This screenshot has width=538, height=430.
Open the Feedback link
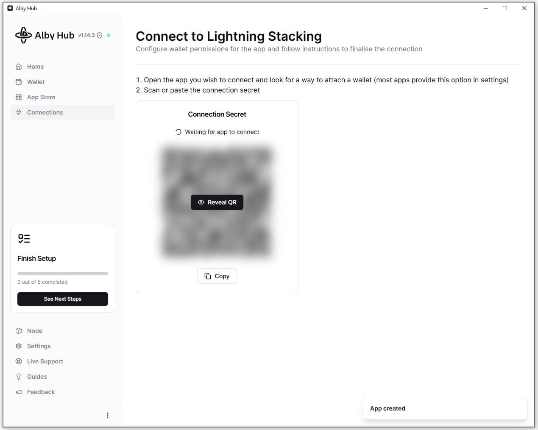63,392
